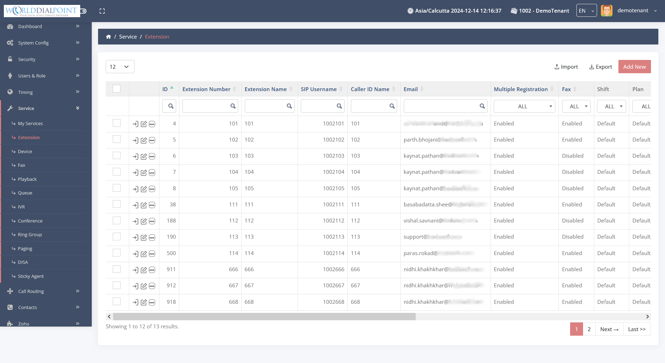This screenshot has width=665, height=363.
Task: Click the Add New button
Action: pos(634,67)
